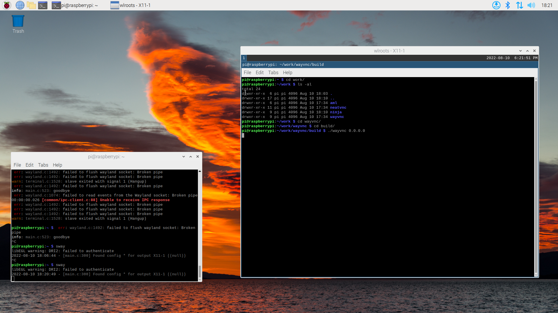Viewport: 558px width, 313px height.
Task: Switch to wlroots - X11-1 taskbar button
Action: tap(131, 5)
